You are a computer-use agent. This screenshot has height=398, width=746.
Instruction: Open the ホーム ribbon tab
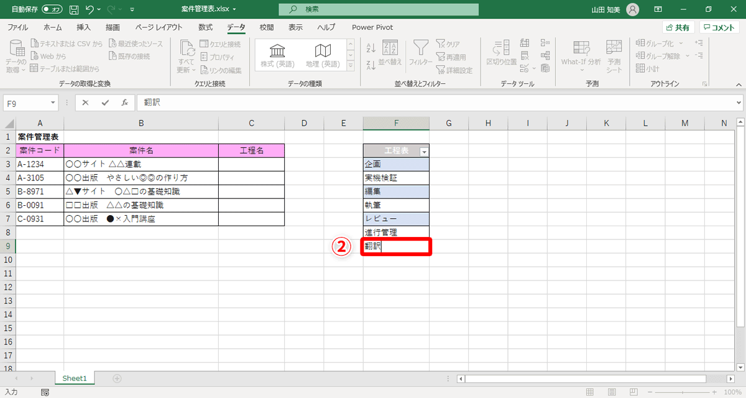point(52,27)
